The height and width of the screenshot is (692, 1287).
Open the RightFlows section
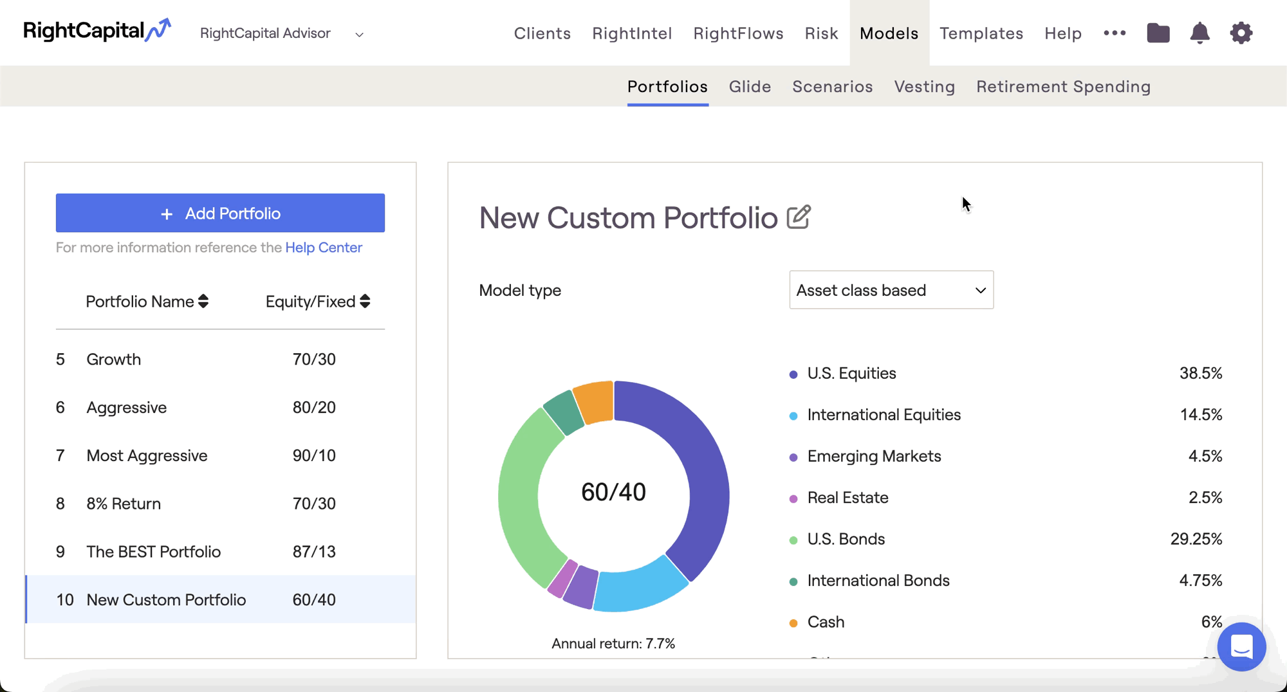tap(738, 33)
